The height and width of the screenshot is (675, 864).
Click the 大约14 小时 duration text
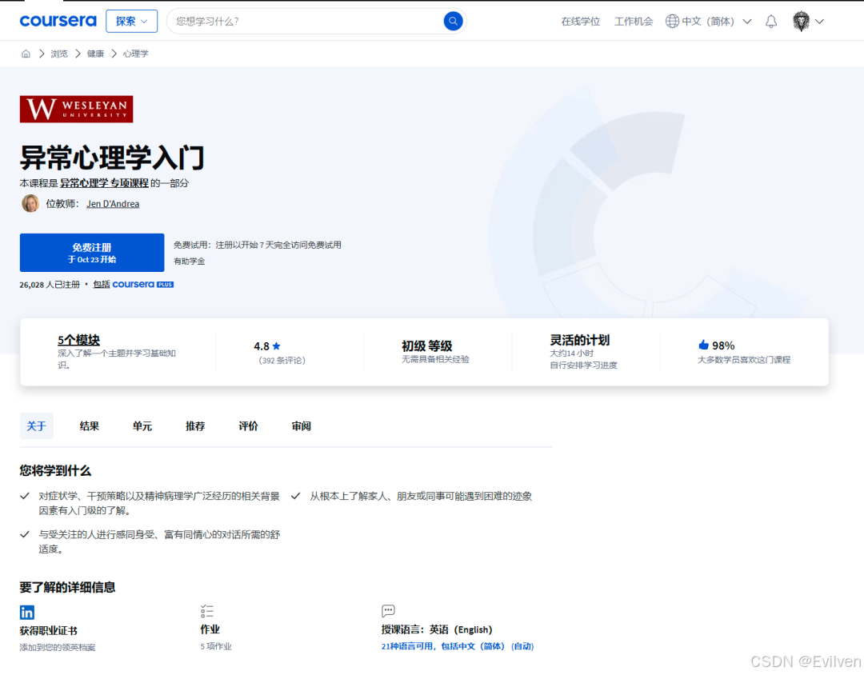point(571,353)
